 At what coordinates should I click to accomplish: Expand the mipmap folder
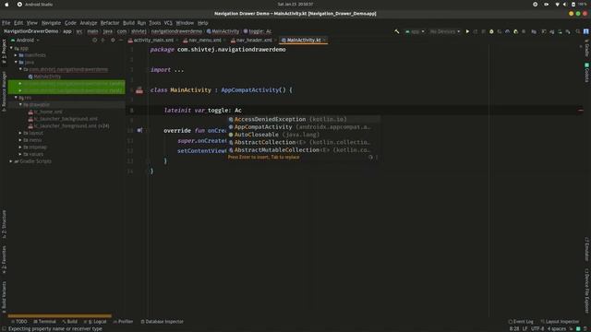(20, 147)
